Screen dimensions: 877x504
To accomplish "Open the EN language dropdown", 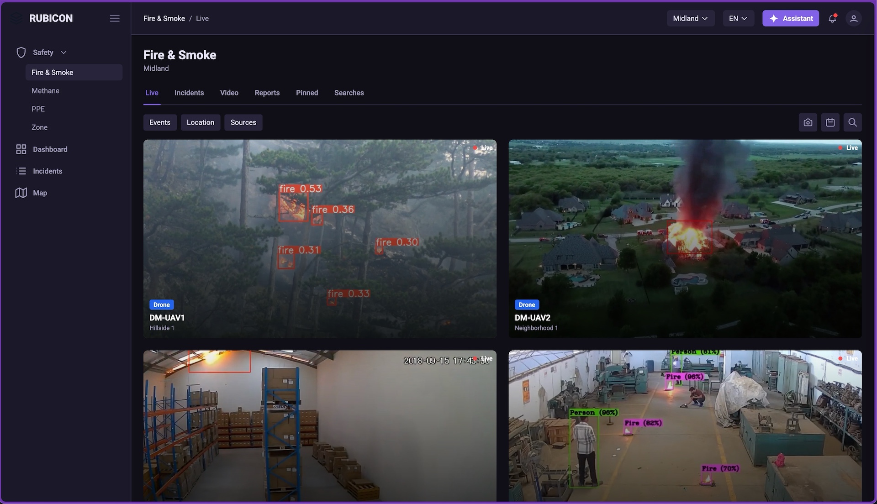I will (x=738, y=18).
